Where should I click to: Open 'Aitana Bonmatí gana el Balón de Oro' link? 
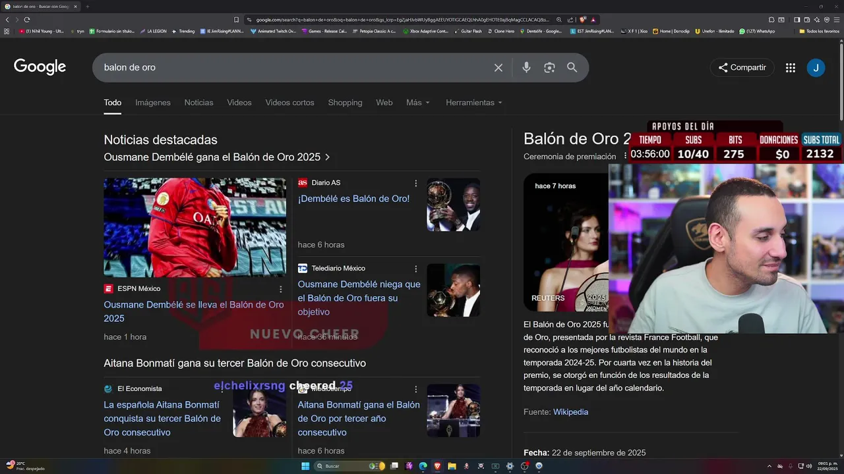click(x=359, y=419)
